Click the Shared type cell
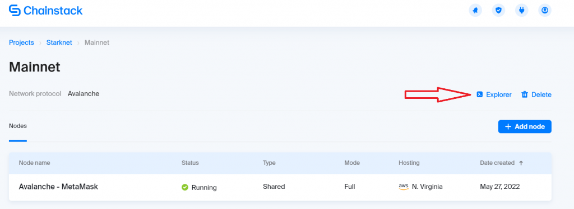574x209 pixels. point(274,187)
